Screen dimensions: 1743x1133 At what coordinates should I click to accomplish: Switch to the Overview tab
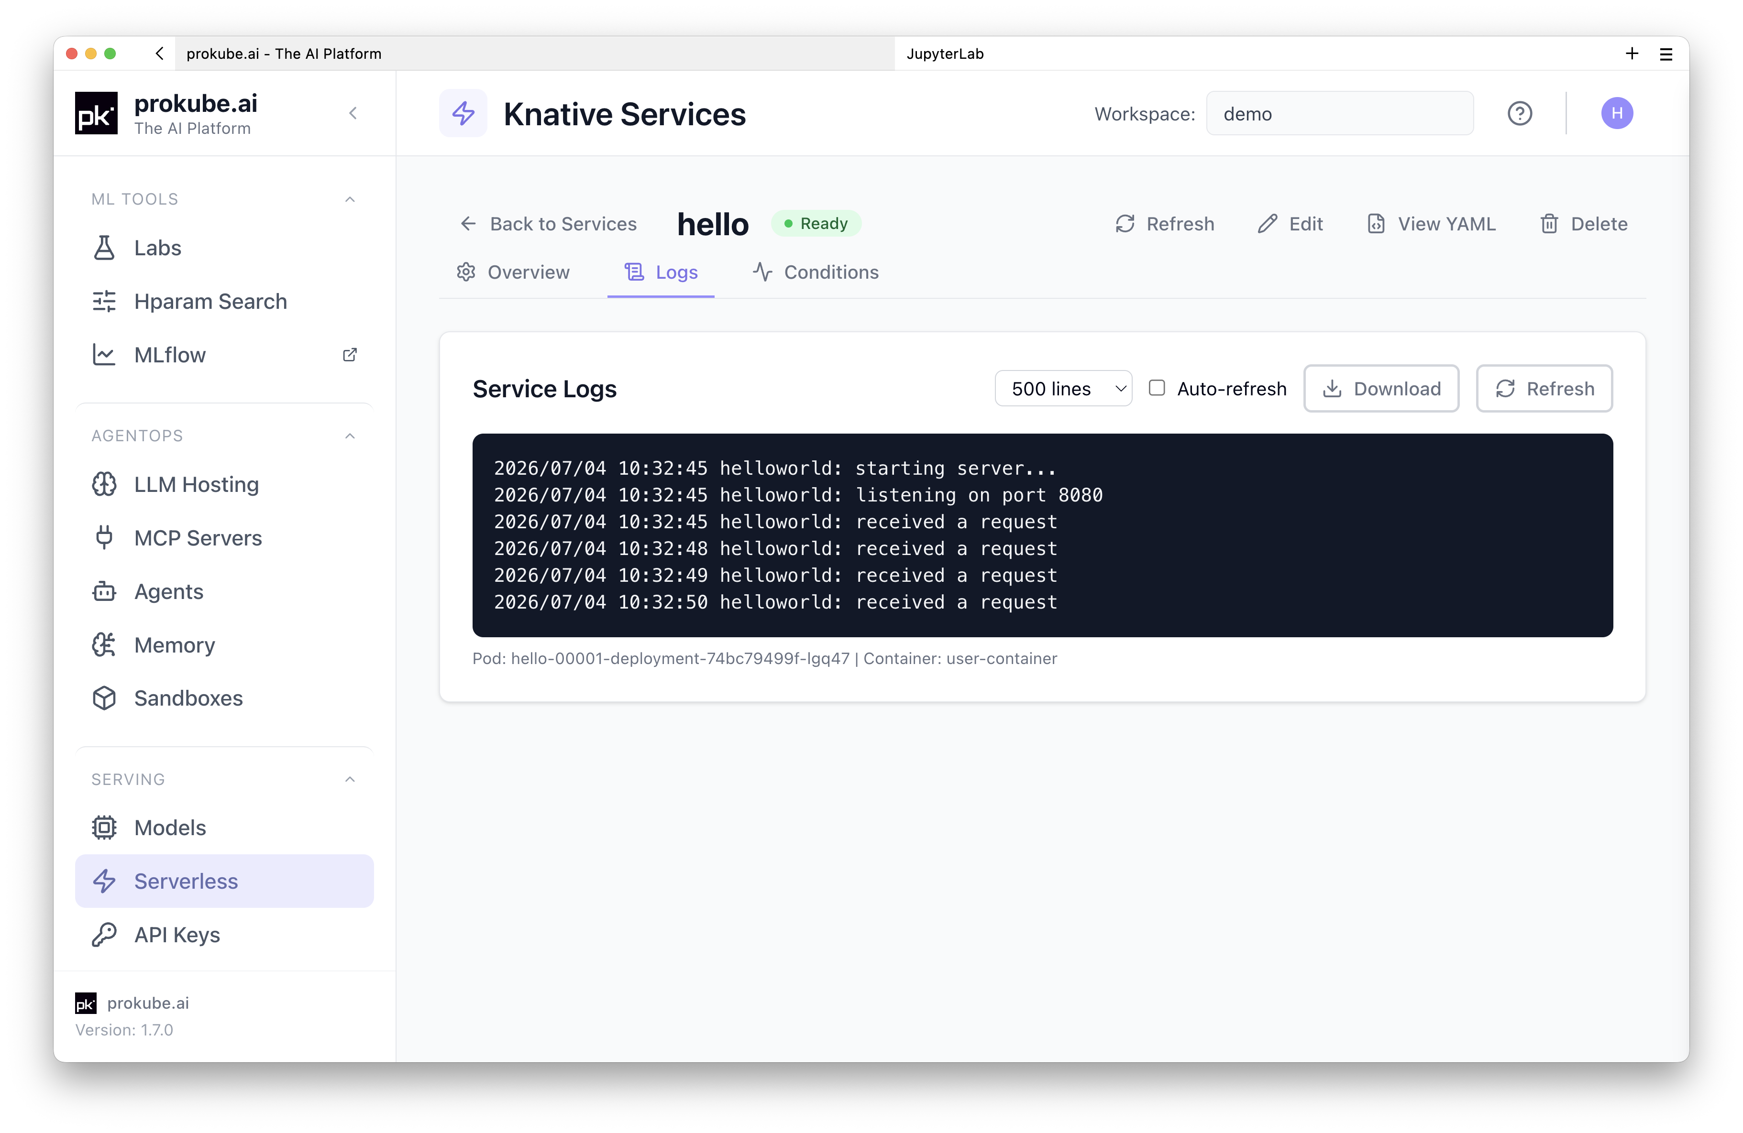513,272
